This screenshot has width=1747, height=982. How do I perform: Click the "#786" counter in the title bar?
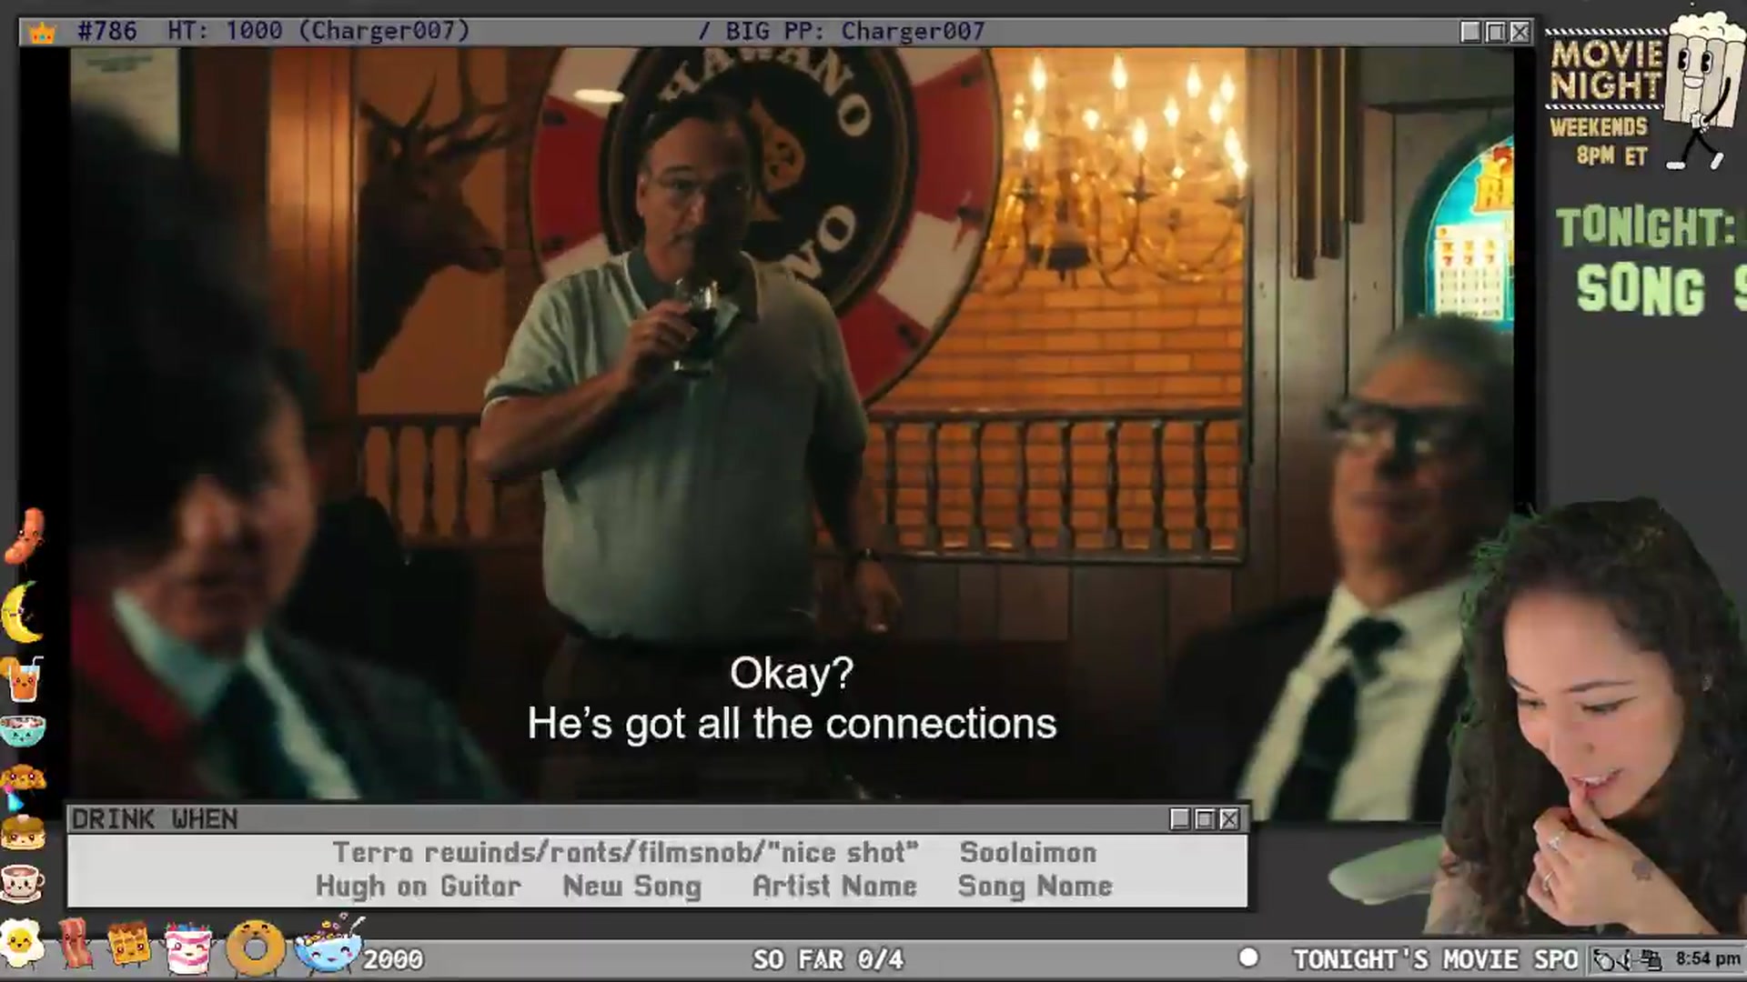[x=107, y=32]
